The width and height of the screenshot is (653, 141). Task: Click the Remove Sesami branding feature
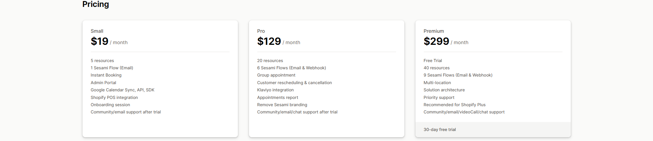pyautogui.click(x=282, y=105)
